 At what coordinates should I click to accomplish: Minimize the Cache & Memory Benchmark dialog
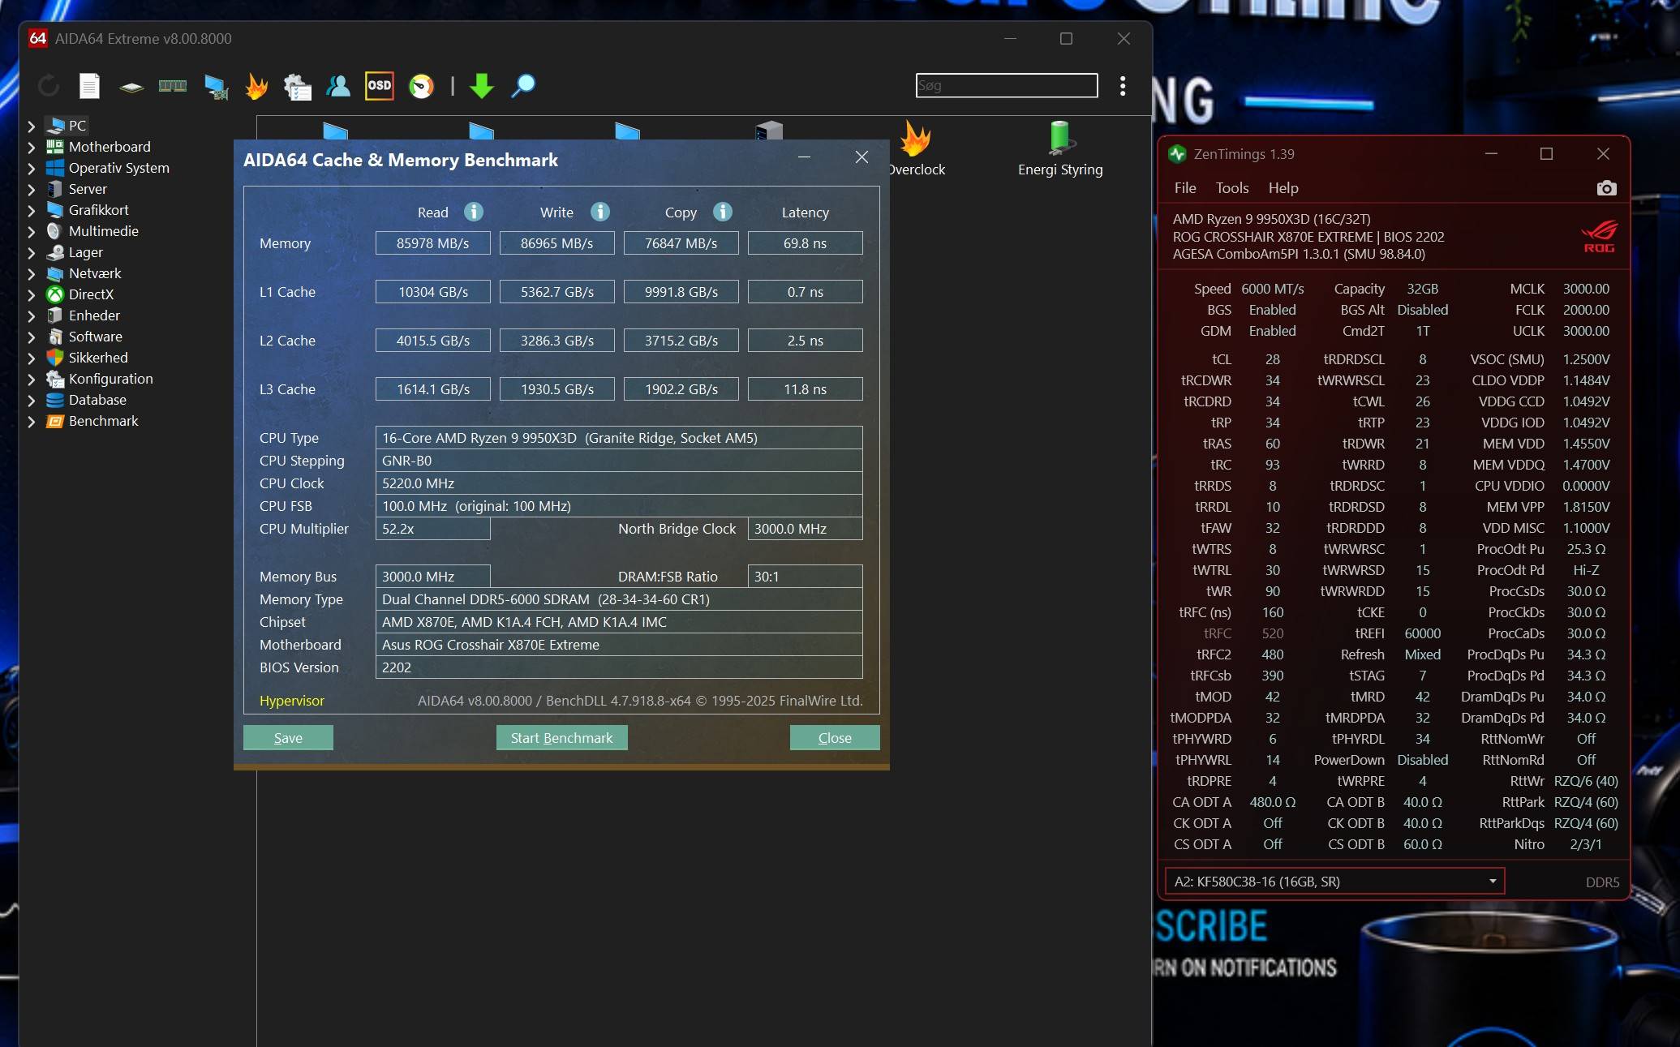[804, 157]
